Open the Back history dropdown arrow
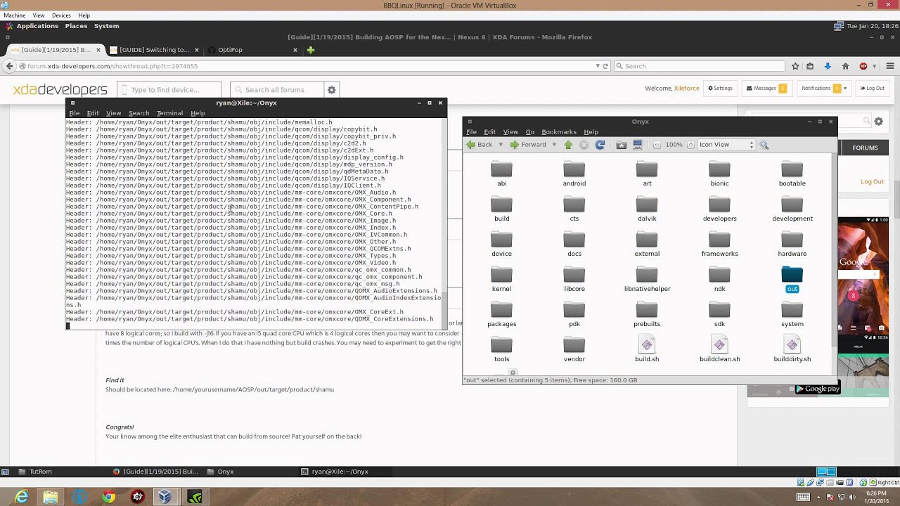 [501, 145]
